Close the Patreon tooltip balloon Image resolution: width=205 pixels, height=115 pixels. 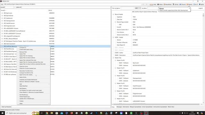coord(189,9)
